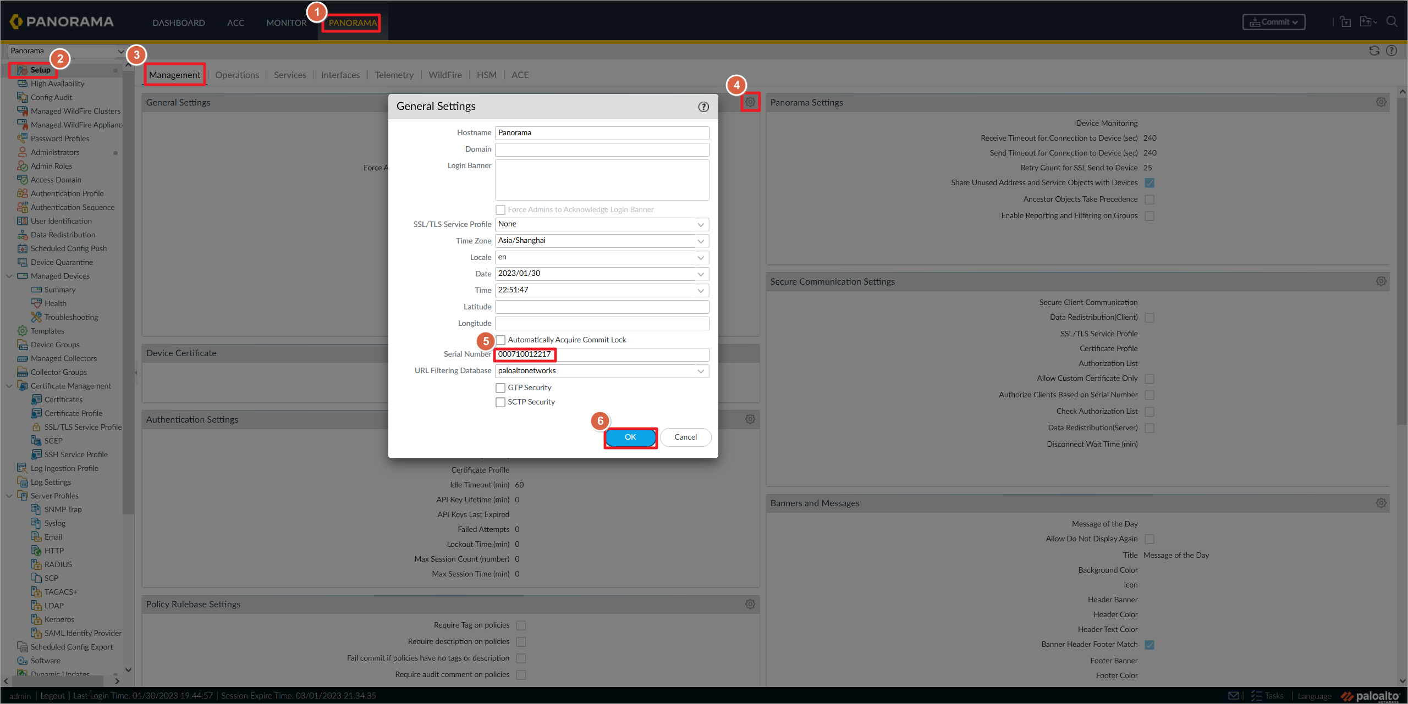Screen dimensions: 1408x704
Task: Collapse the Server Profiles tree node
Action: 9,496
